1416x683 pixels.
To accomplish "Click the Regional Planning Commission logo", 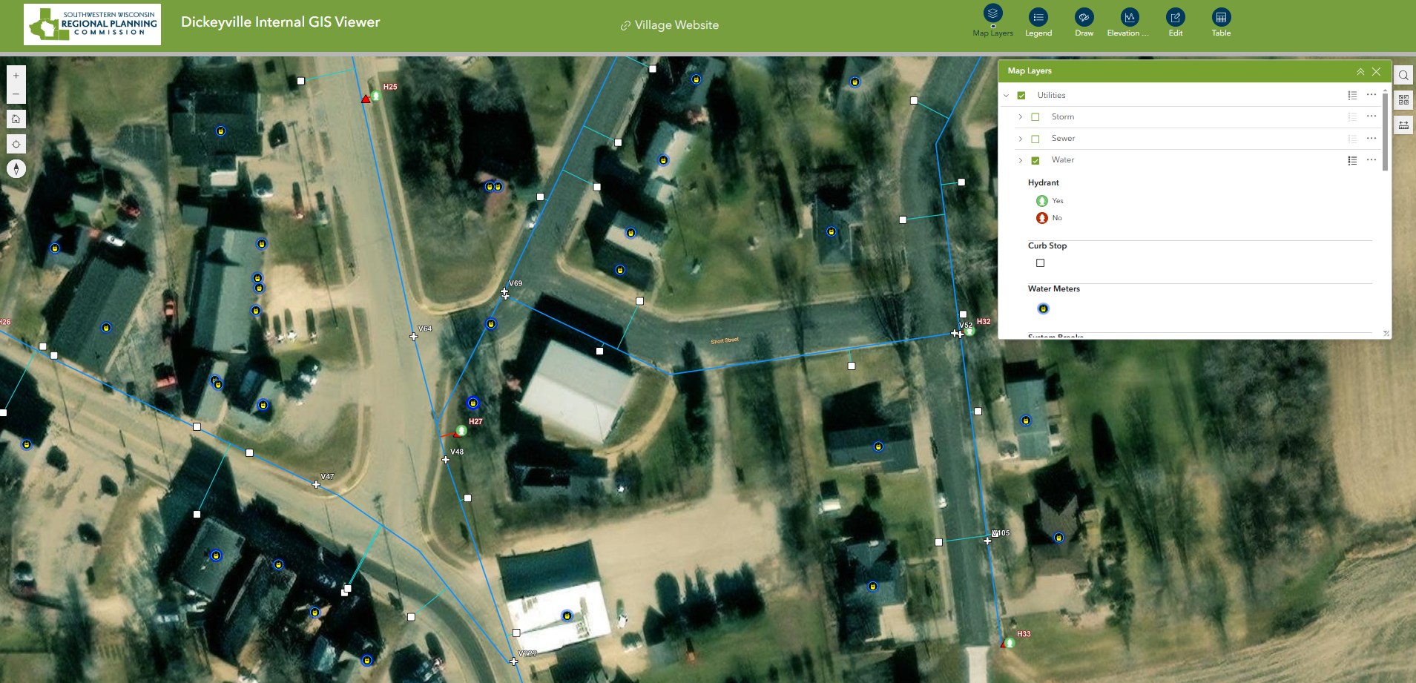I will 92,24.
